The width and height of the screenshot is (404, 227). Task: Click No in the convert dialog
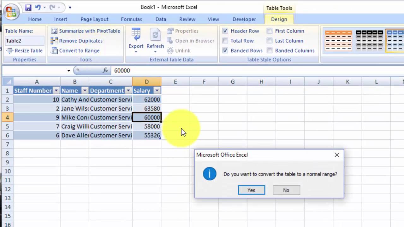pyautogui.click(x=286, y=190)
